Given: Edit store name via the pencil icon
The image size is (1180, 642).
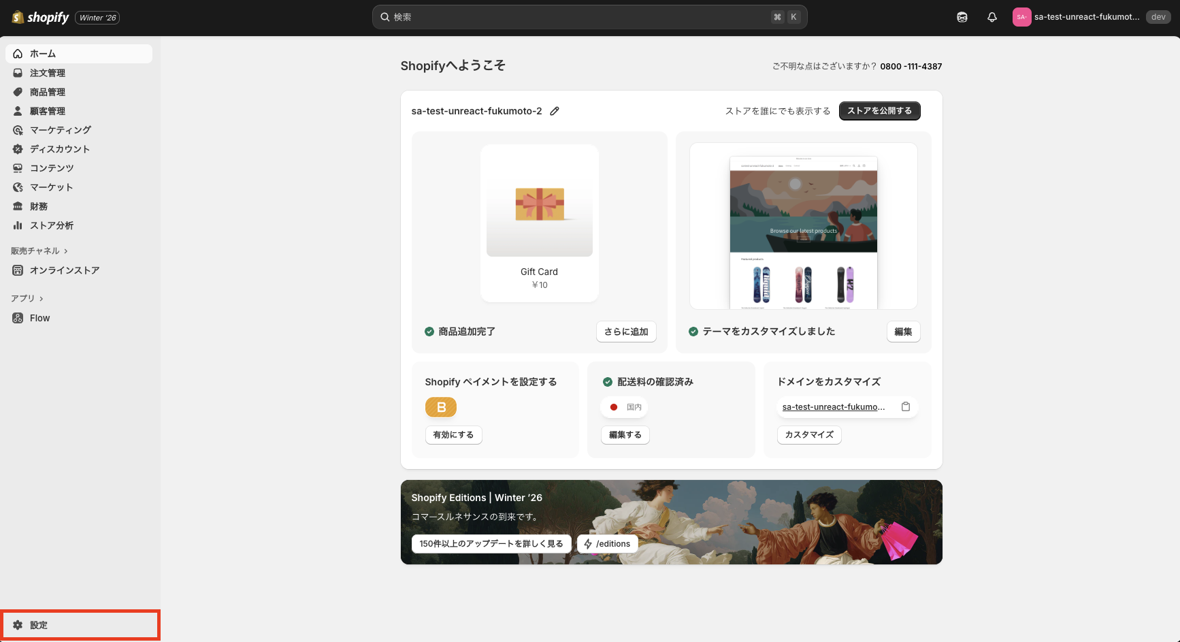Looking at the screenshot, I should click(x=555, y=110).
